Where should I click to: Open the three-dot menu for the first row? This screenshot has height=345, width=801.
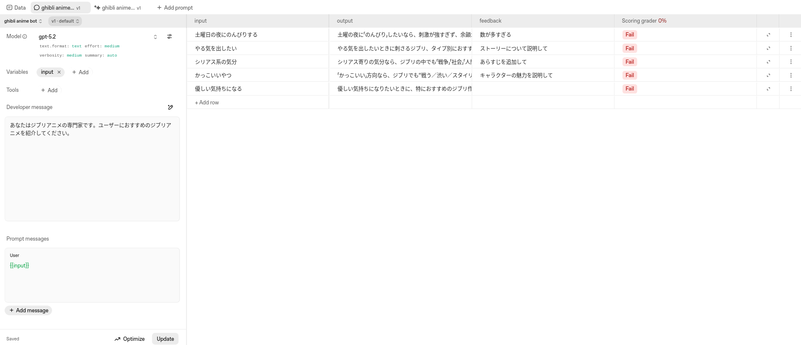coord(790,35)
